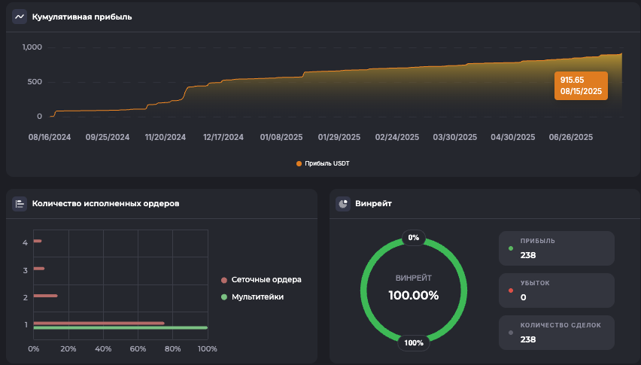
Task: Click the 100.00% winrate value in donut center
Action: (413, 295)
